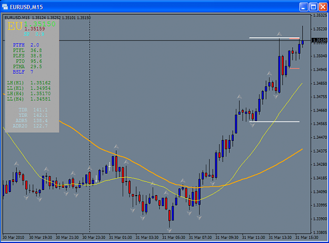329x243 pixels.
Task: Click the 30 Mar 23:30 time label
Action: coord(94,238)
